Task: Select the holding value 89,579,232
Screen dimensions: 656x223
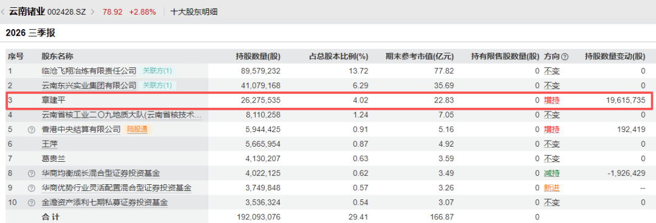Action: click(261, 71)
